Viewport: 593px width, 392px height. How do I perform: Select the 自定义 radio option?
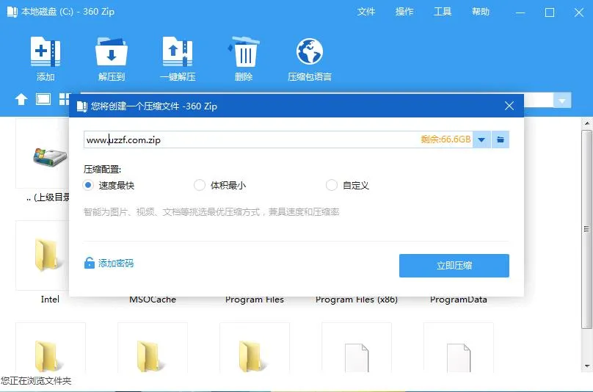[x=331, y=185]
